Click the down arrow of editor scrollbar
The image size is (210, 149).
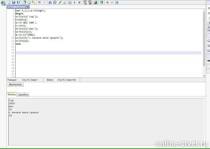(204, 76)
